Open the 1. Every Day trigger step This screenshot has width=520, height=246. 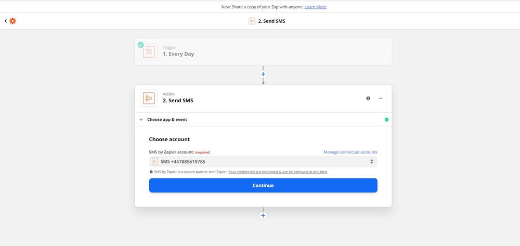coord(263,52)
